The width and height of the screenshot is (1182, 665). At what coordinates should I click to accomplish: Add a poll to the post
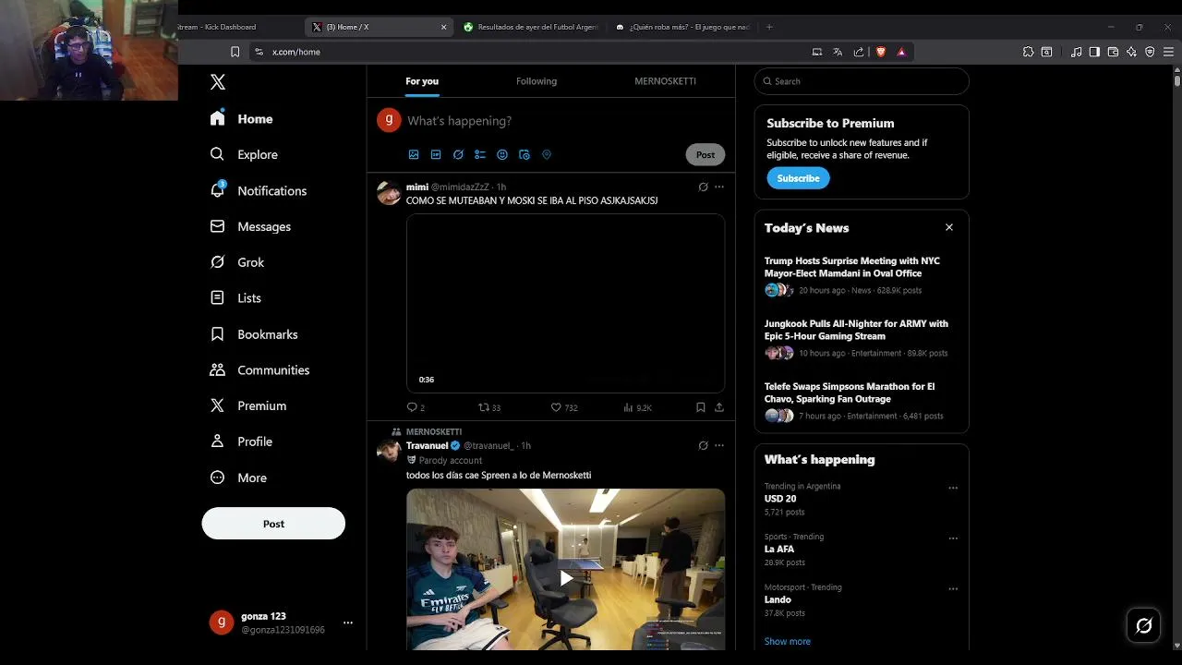coord(480,154)
